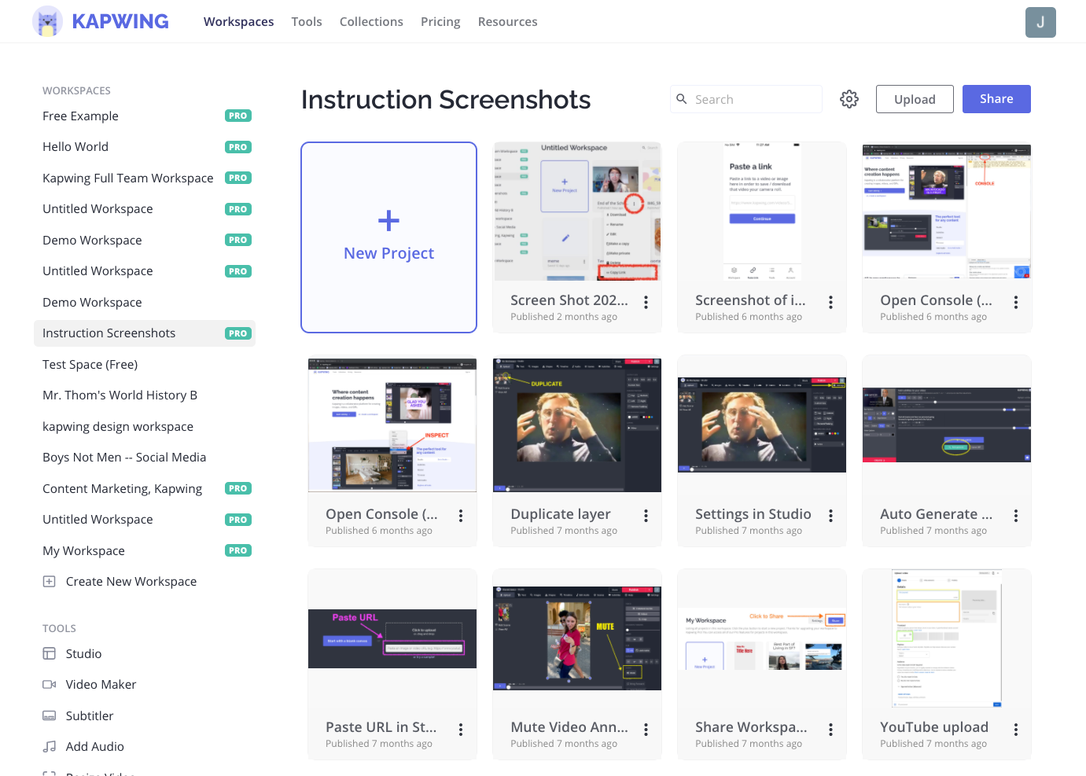Click the Add Audio music icon
This screenshot has height=776, width=1086.
pos(49,747)
